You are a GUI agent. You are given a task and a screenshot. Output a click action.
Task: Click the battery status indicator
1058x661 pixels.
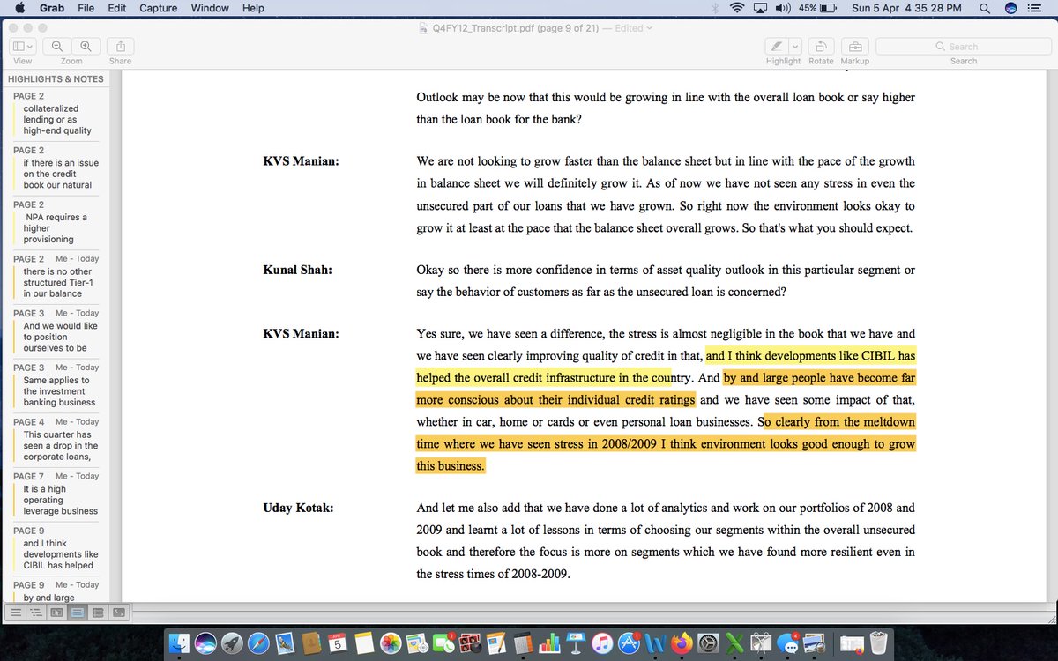pos(817,8)
